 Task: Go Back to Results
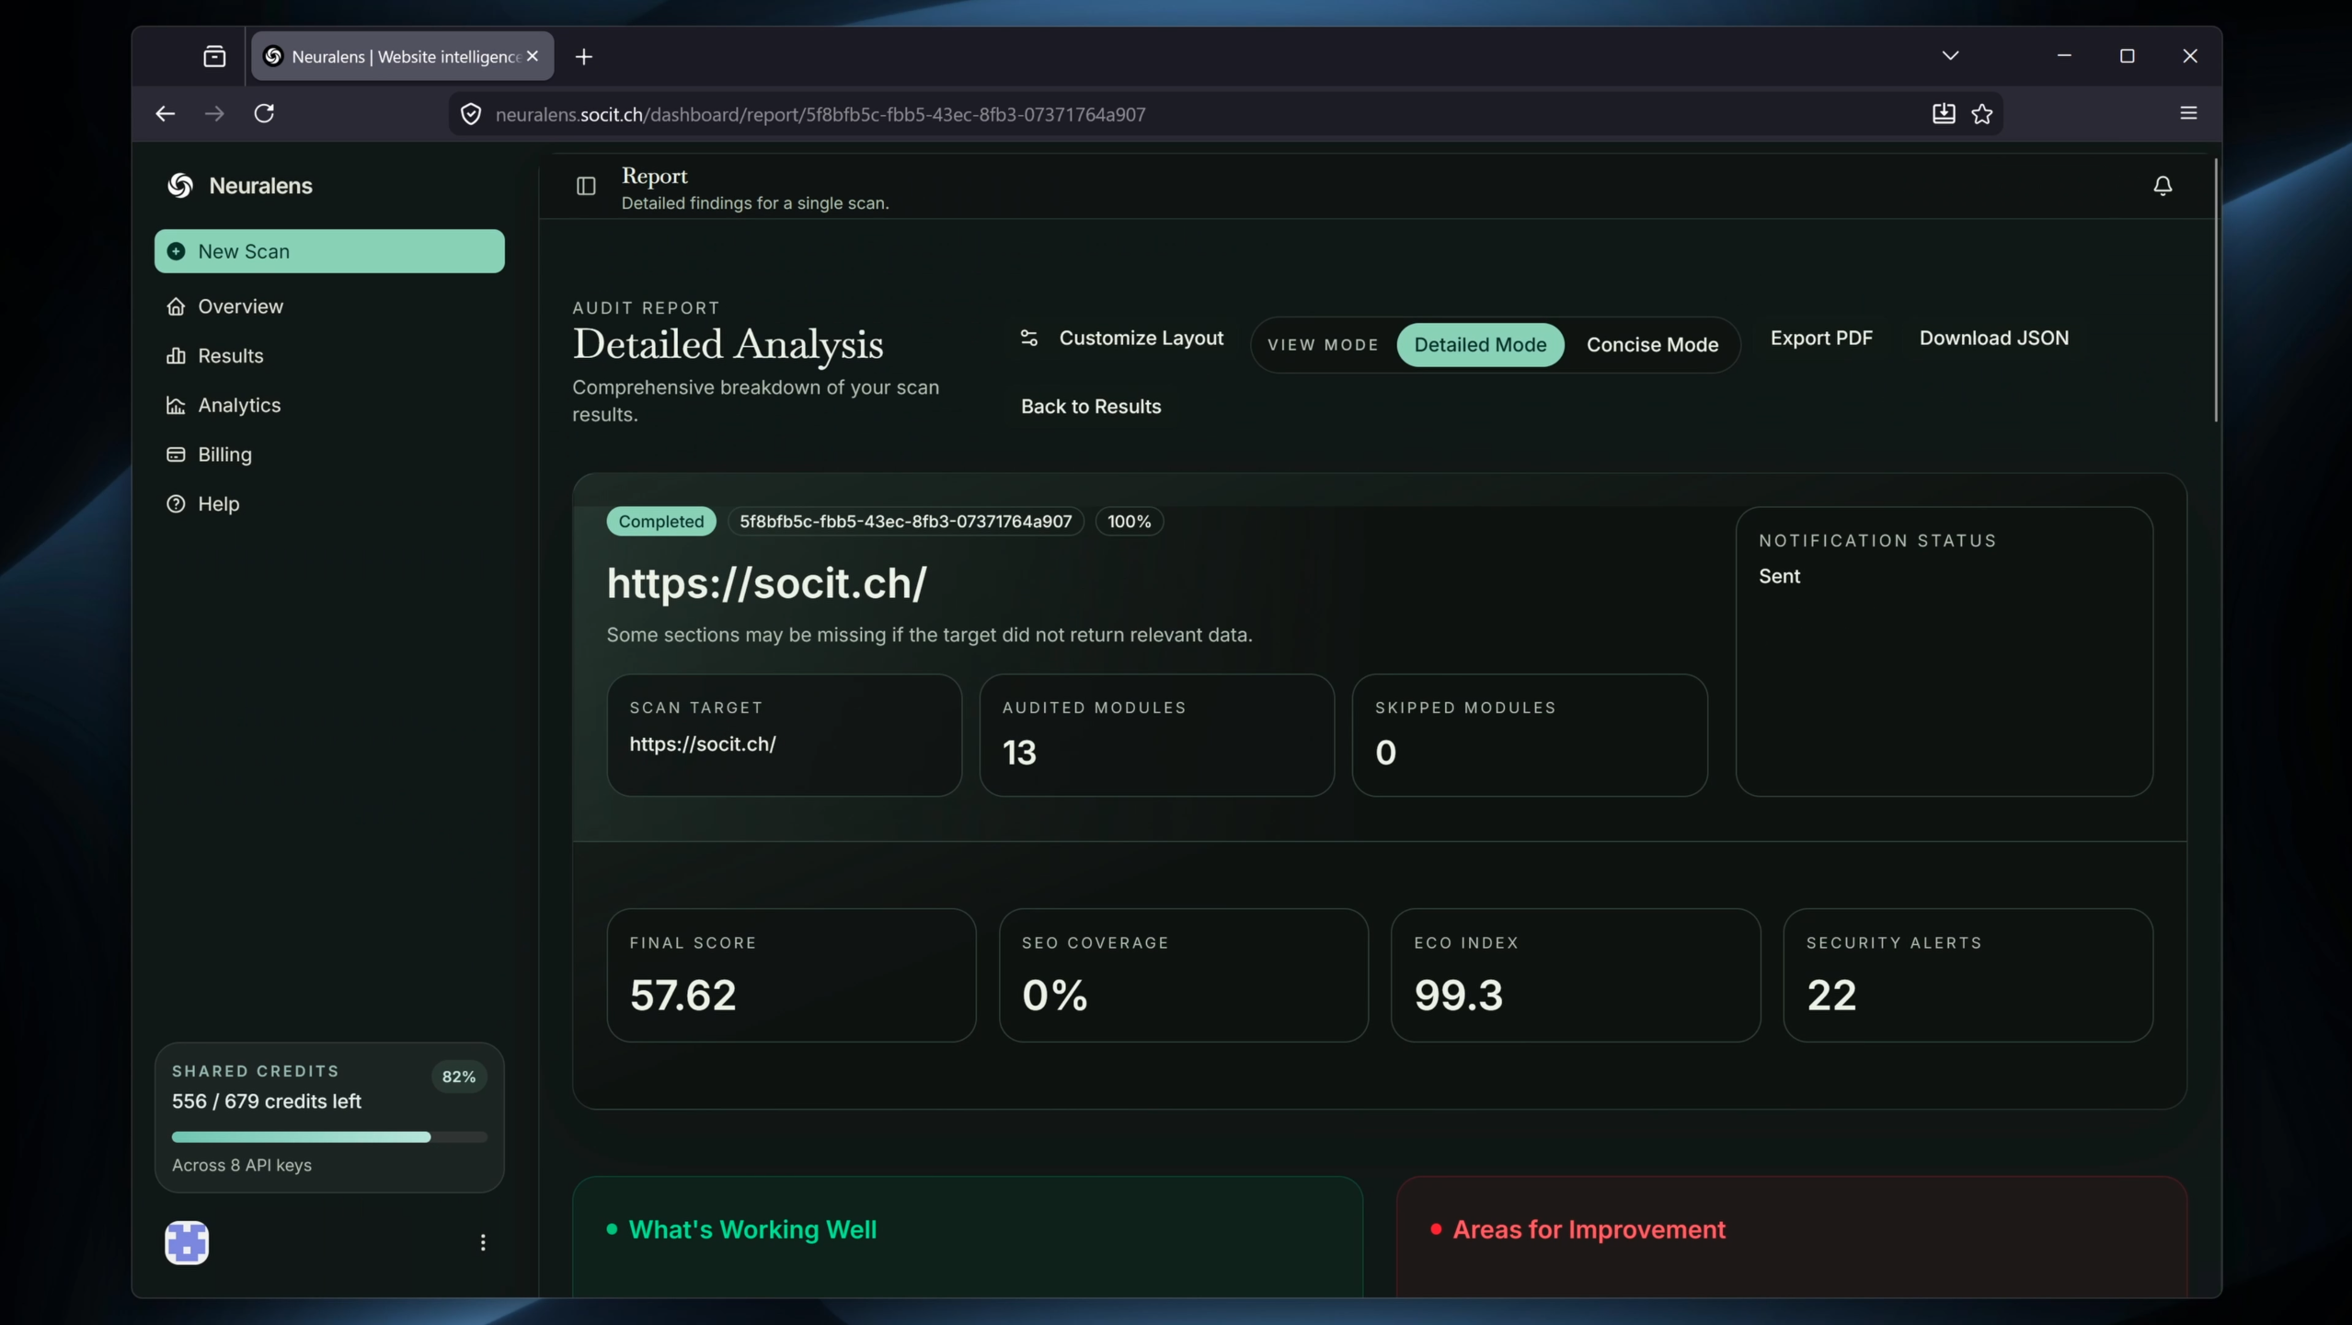pos(1091,407)
